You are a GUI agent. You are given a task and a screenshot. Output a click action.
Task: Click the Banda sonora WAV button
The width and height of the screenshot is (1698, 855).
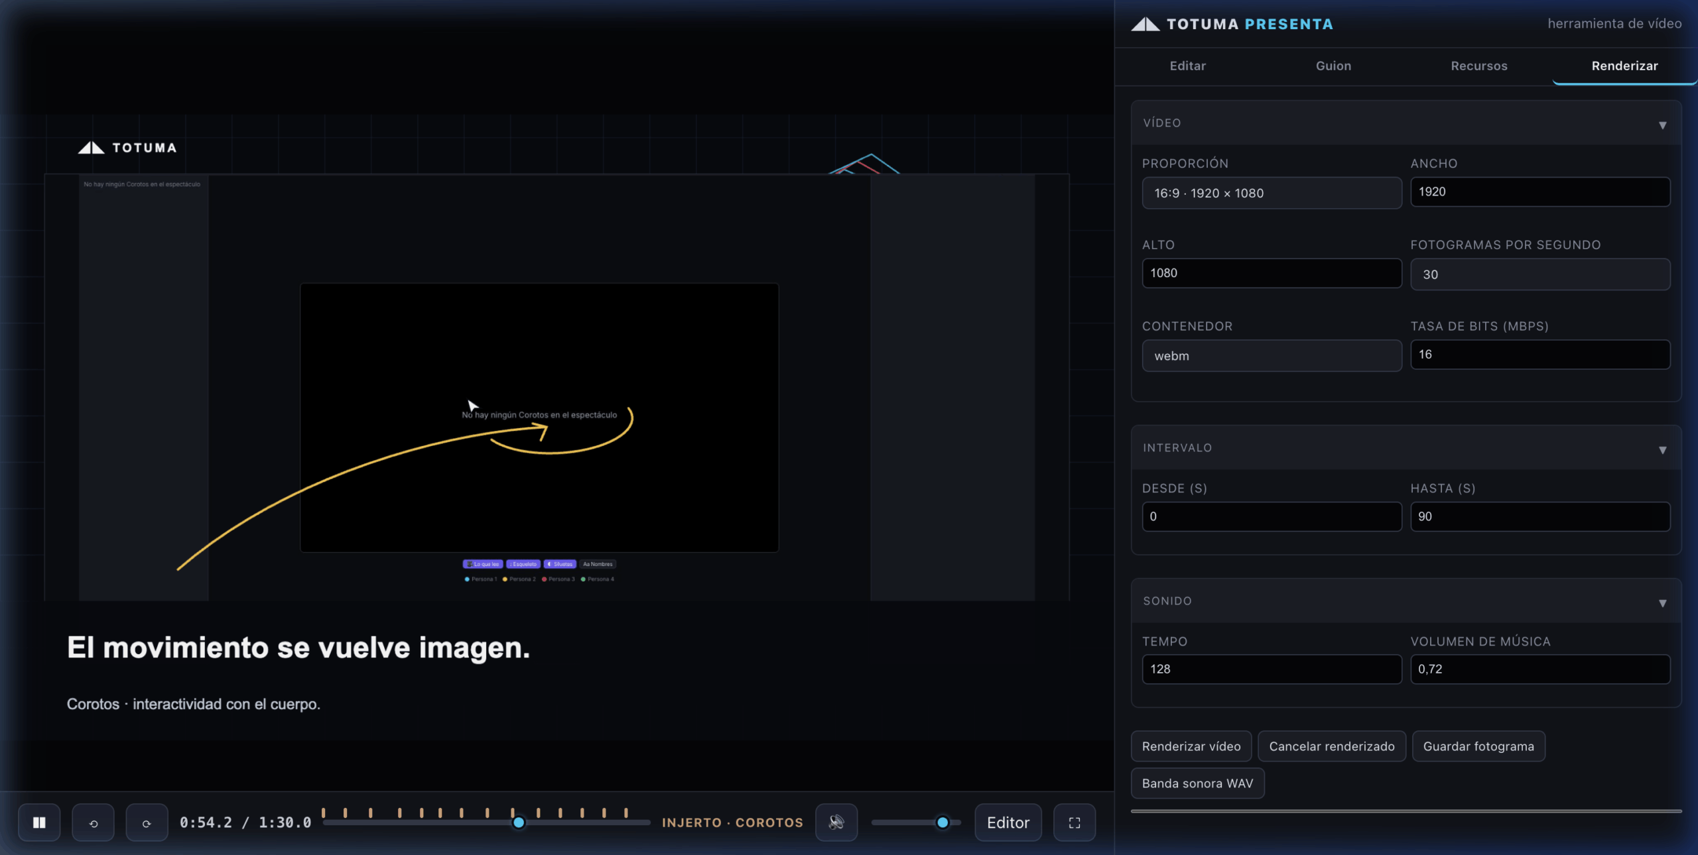[1198, 783]
